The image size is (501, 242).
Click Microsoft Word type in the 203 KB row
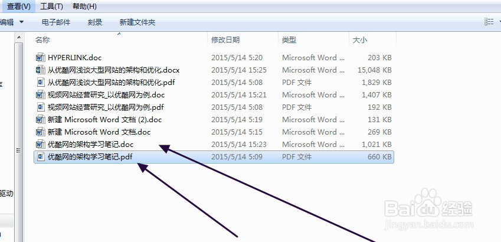tap(313, 57)
